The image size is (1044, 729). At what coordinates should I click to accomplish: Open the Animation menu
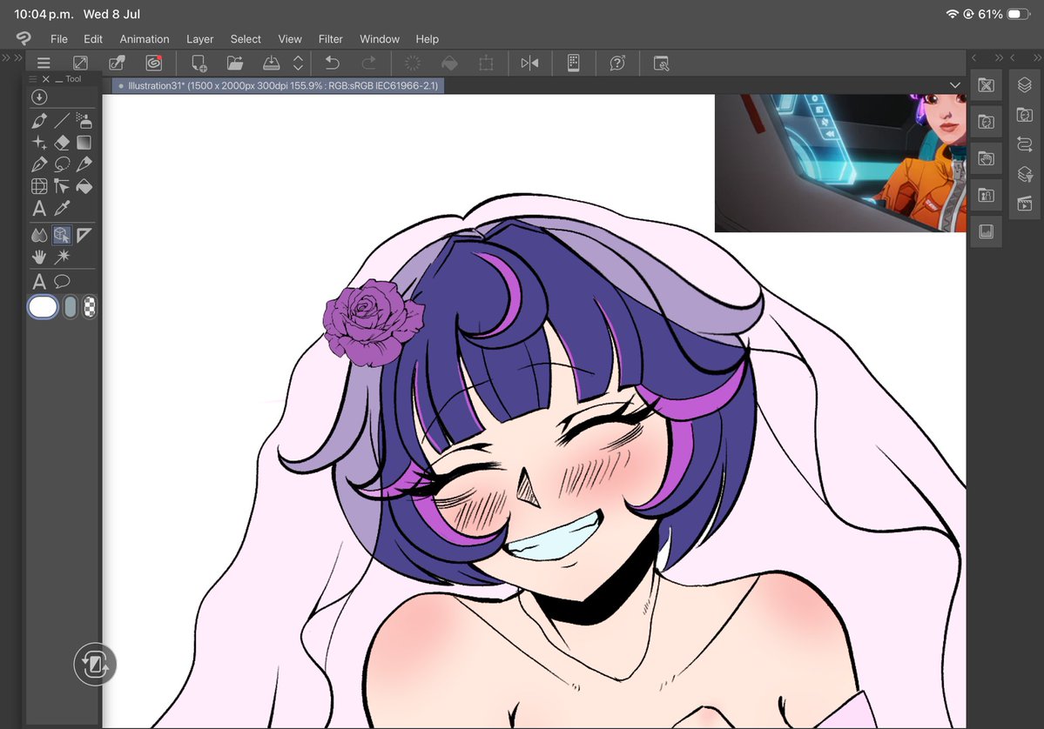pyautogui.click(x=145, y=39)
